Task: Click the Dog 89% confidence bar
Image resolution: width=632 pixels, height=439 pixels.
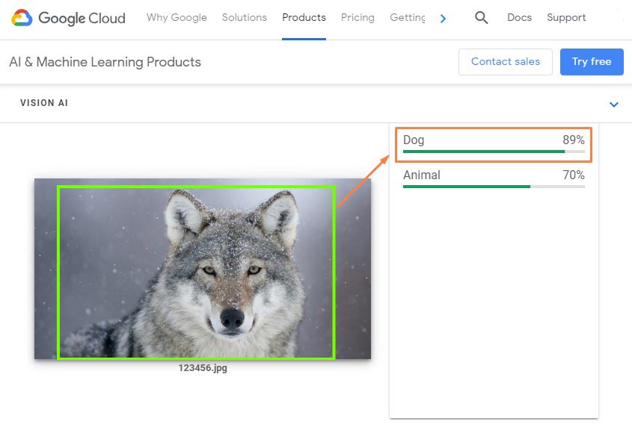Action: click(x=493, y=151)
